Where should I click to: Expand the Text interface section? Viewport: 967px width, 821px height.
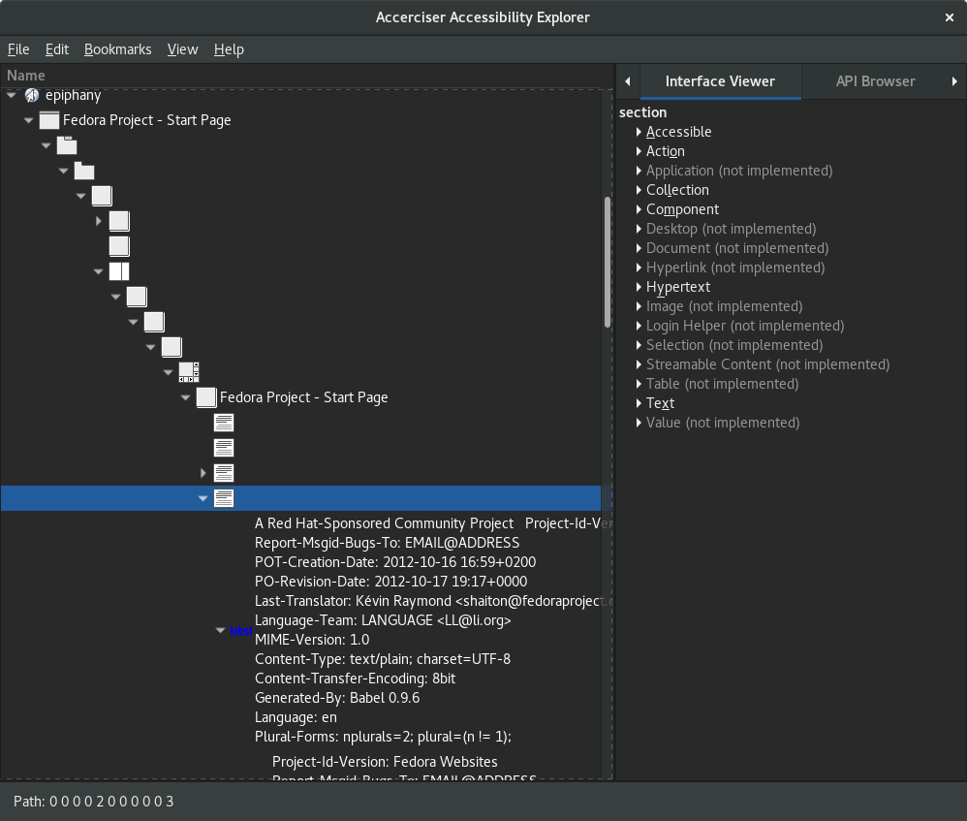pos(639,403)
